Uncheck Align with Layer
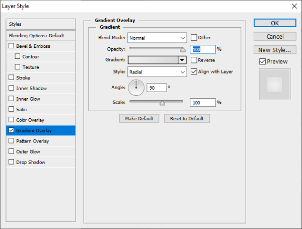This screenshot has height=229, width=302. [194, 71]
